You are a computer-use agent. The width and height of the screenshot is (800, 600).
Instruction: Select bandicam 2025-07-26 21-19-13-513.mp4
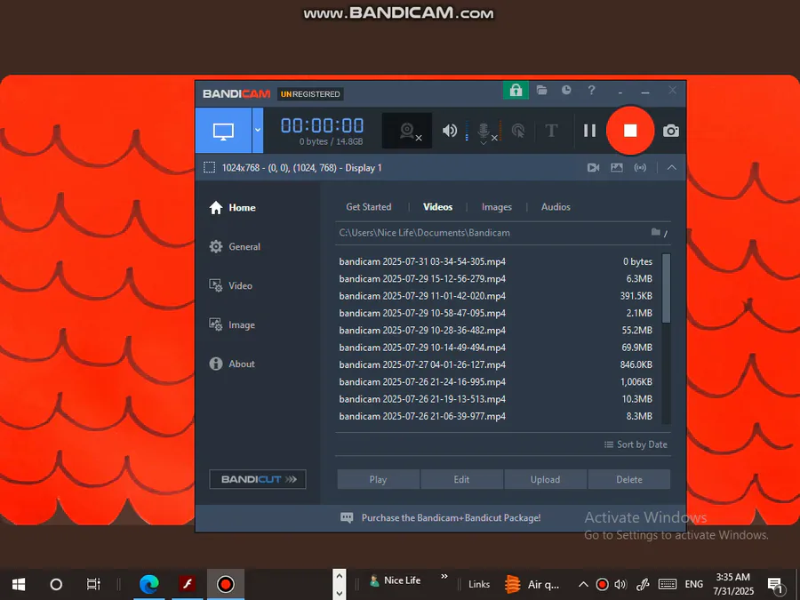tap(495, 399)
